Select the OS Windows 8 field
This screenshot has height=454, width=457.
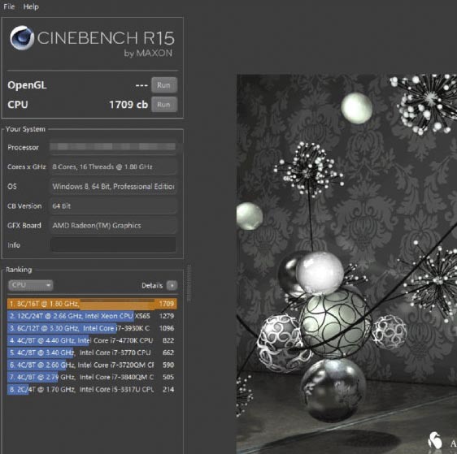pos(113,186)
